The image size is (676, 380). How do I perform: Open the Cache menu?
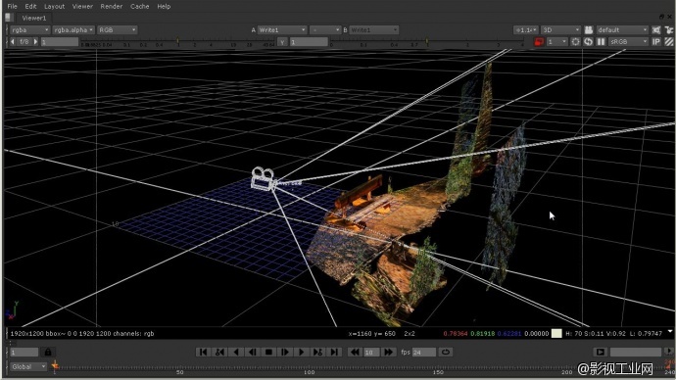click(x=140, y=7)
